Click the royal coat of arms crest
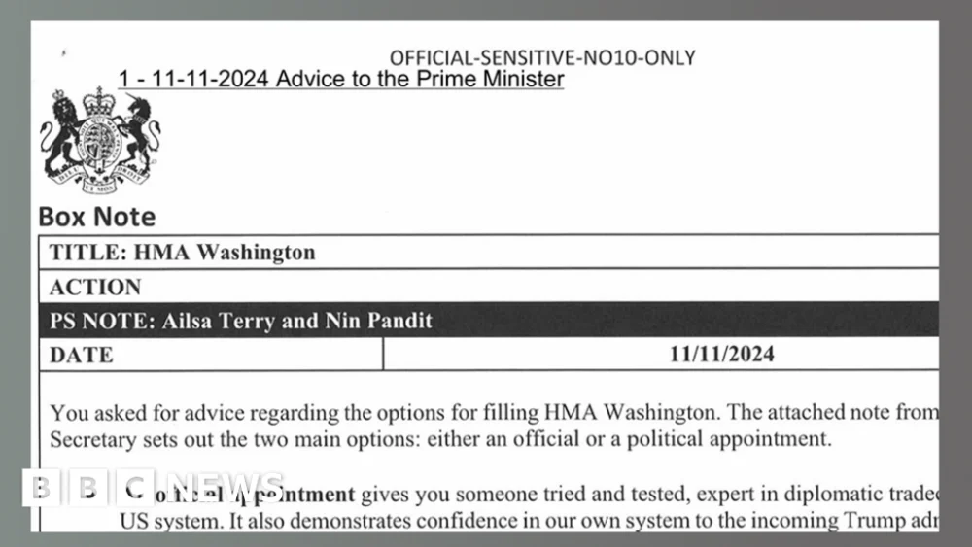Viewport: 972px width, 547px height. [x=100, y=140]
